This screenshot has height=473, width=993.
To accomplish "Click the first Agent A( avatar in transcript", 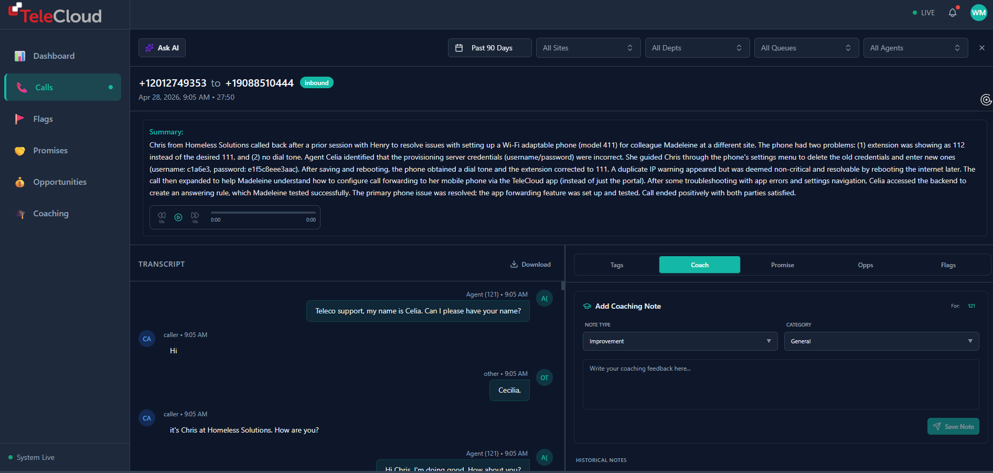I will coord(544,298).
